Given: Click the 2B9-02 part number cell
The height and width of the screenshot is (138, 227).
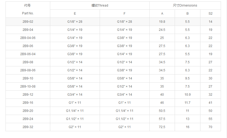Looking at the screenshot, I should click(28, 22).
